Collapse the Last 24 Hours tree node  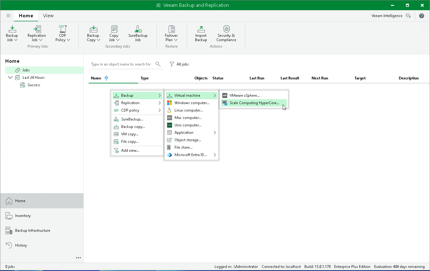tap(10, 78)
